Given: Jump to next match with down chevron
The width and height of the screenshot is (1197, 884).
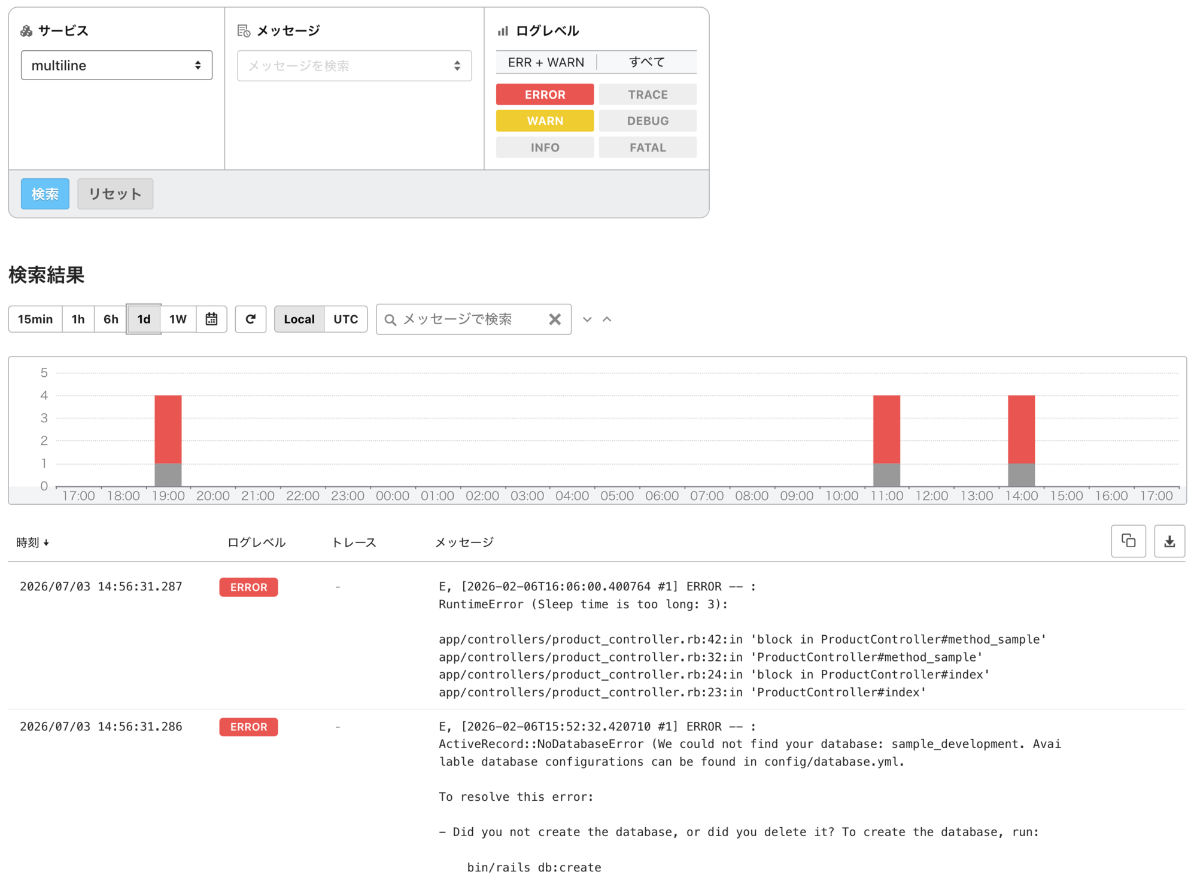Looking at the screenshot, I should [x=587, y=319].
